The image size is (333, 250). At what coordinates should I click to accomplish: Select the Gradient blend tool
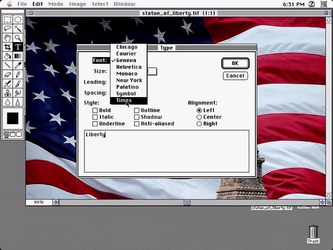[18, 56]
